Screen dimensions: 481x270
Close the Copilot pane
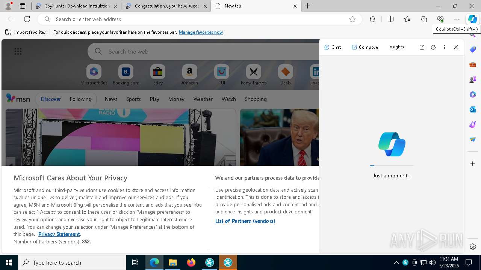[456, 47]
